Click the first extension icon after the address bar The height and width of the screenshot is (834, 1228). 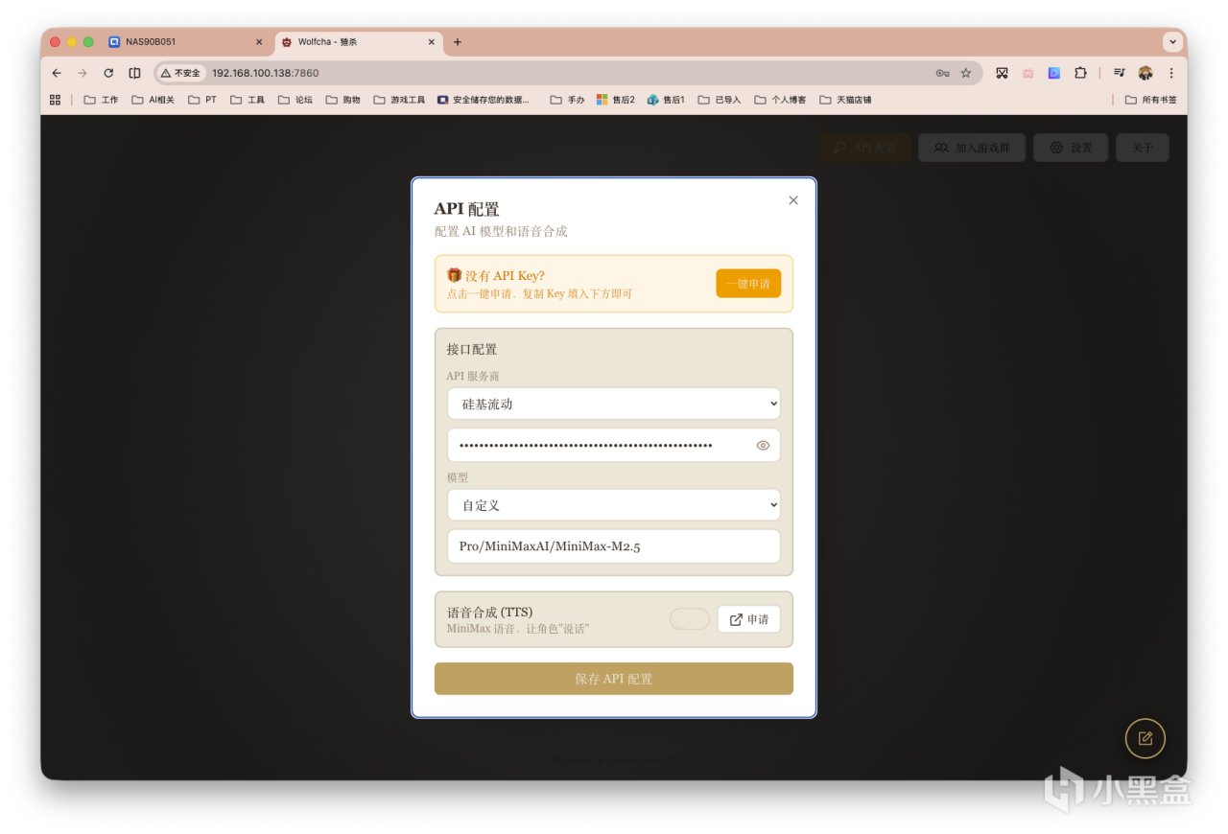pyautogui.click(x=1002, y=73)
